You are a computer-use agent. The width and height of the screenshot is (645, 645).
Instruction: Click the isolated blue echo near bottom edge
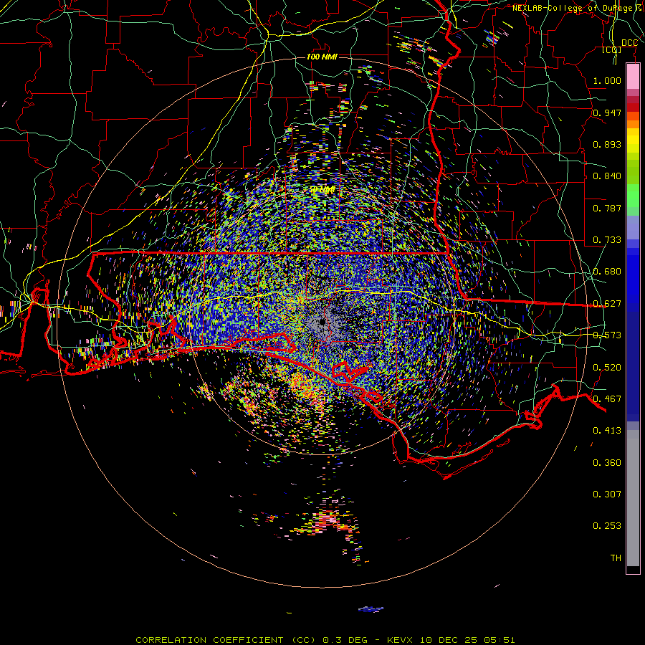coord(371,608)
